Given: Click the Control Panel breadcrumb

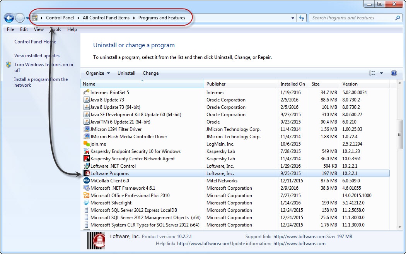Looking at the screenshot, I should tap(60, 18).
